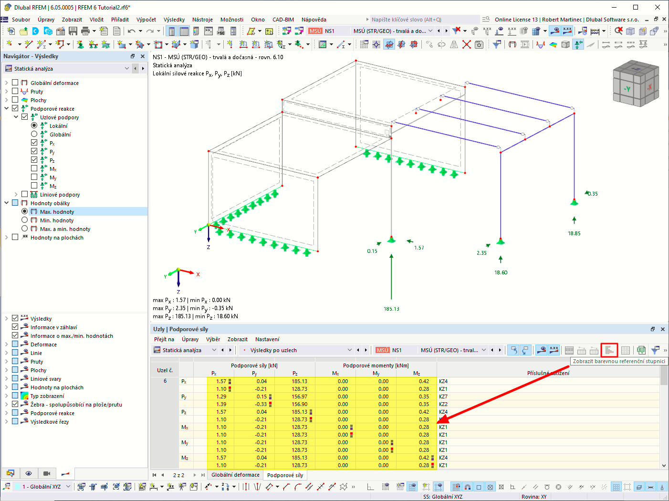
Task: Open the script console icon
Action: 209,31
